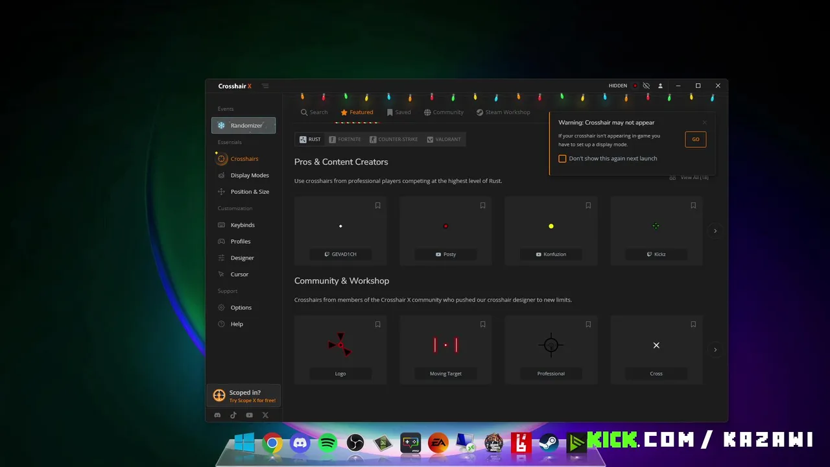Open the Crosshair X YouTube link
Viewport: 830px width, 467px height.
click(249, 415)
